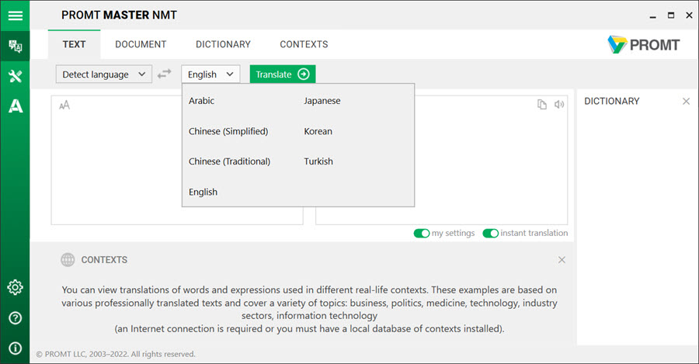Viewport: 699px width, 364px height.
Task: Show the about info icon
Action: tap(16, 348)
